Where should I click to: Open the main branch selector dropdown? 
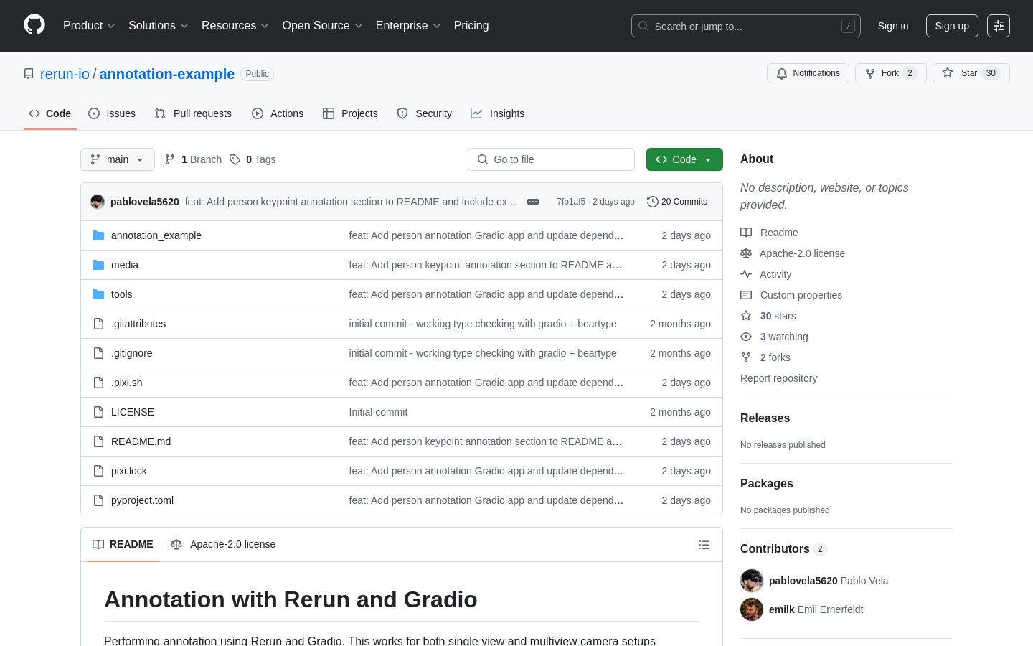tap(118, 159)
